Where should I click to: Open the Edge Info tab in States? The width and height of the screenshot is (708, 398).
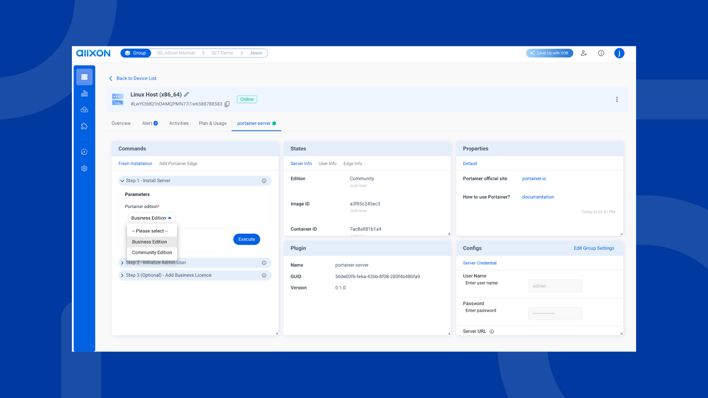pos(353,163)
